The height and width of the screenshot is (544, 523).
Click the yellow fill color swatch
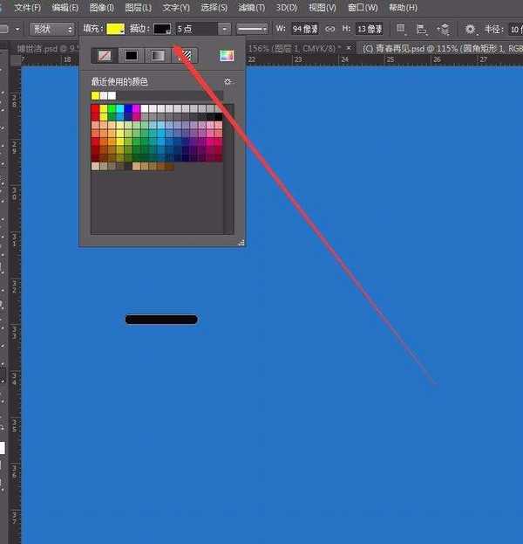click(115, 29)
